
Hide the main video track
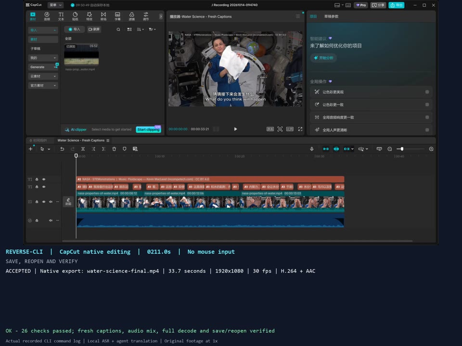(x=44, y=202)
